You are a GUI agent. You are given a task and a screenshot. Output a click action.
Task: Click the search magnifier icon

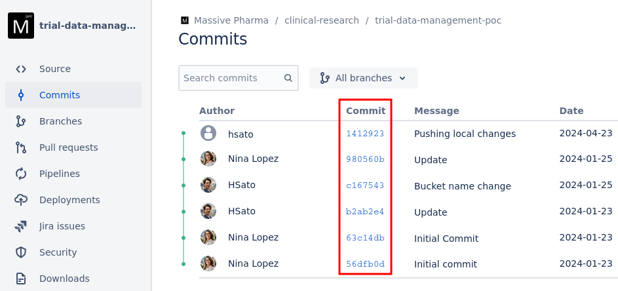288,78
